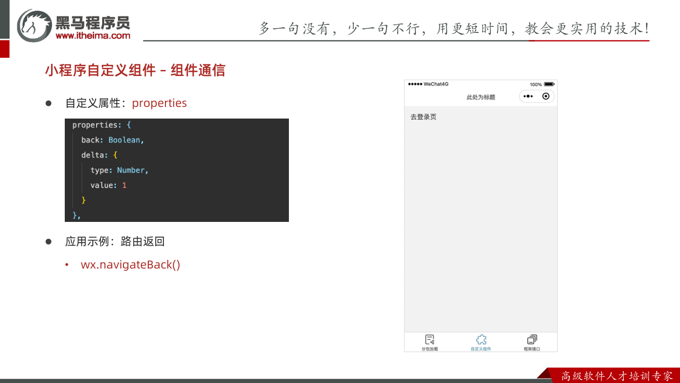Click the slogan text 多一句没有，少一句不行
Viewport: 680px width, 383px height.
pos(339,28)
